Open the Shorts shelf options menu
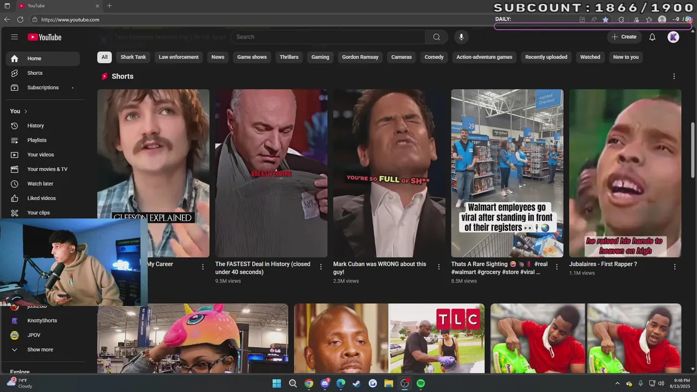The height and width of the screenshot is (392, 697). 674,76
